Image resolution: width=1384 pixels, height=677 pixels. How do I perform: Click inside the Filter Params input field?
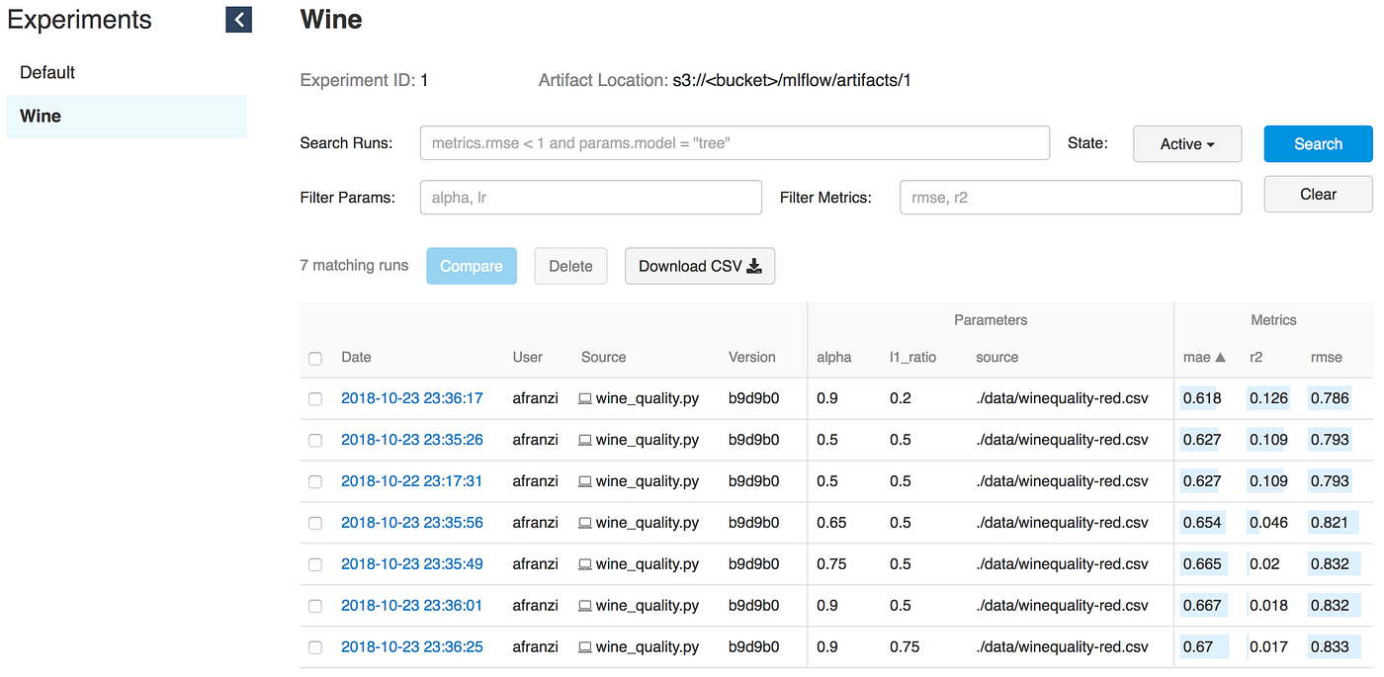pyautogui.click(x=590, y=197)
